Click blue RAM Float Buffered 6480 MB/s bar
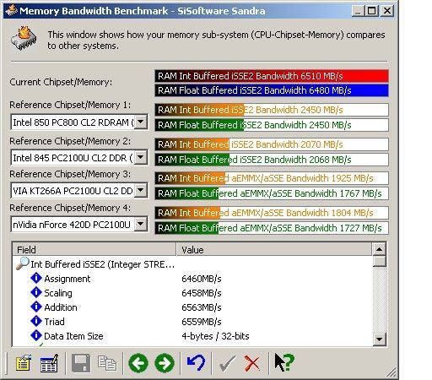432x380 pixels. pyautogui.click(x=272, y=90)
